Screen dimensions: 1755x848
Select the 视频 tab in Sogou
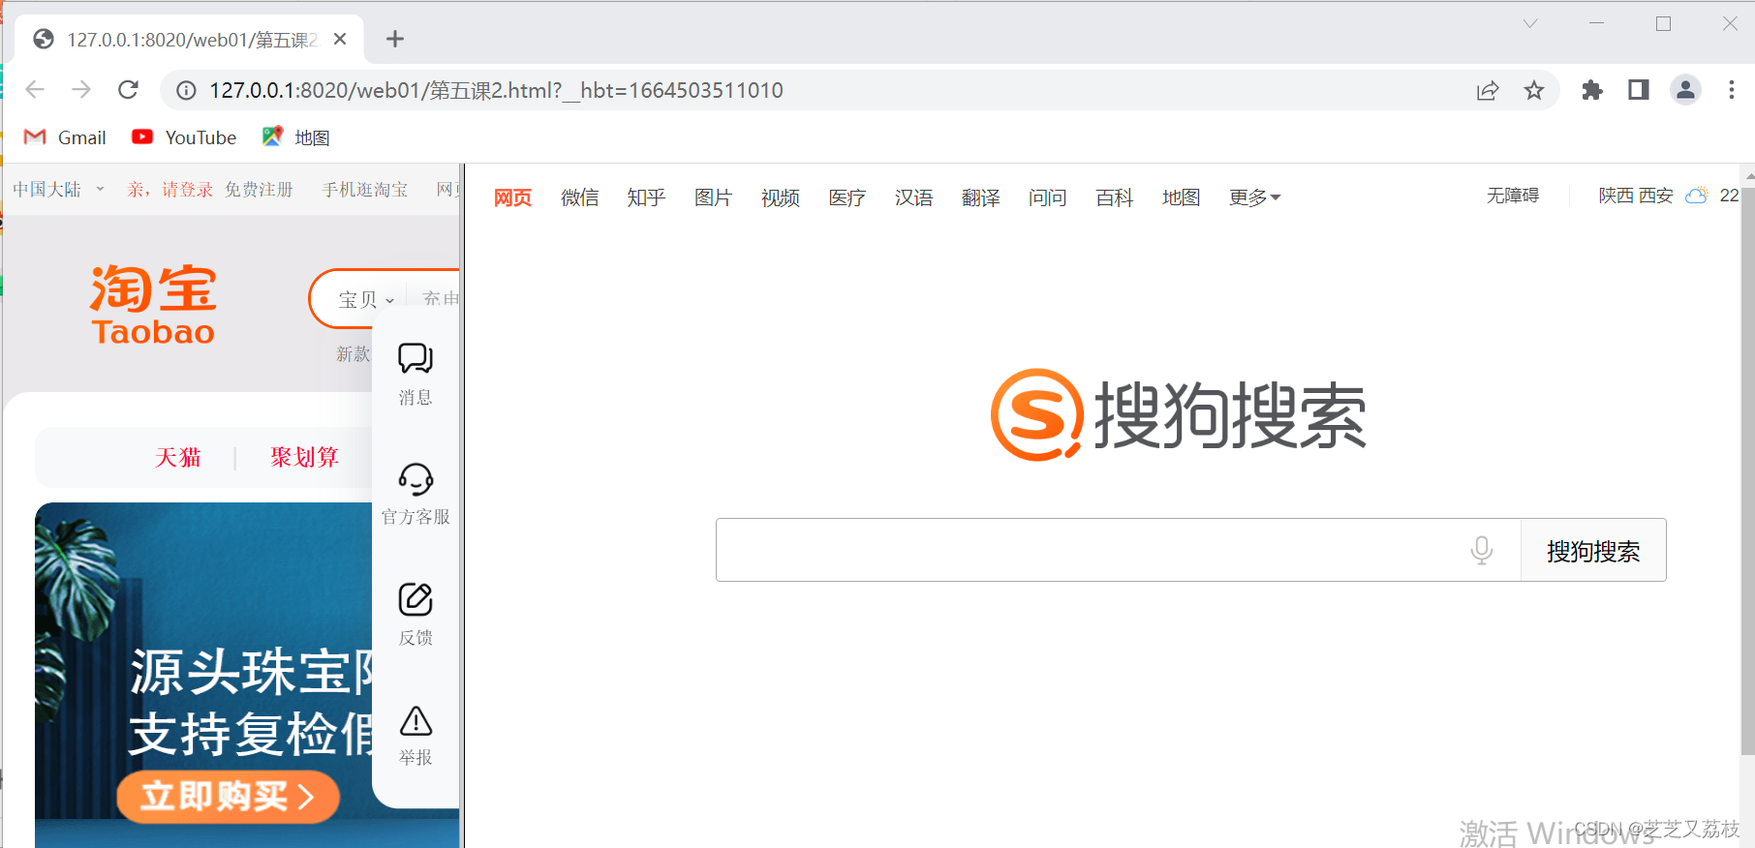[x=780, y=197]
